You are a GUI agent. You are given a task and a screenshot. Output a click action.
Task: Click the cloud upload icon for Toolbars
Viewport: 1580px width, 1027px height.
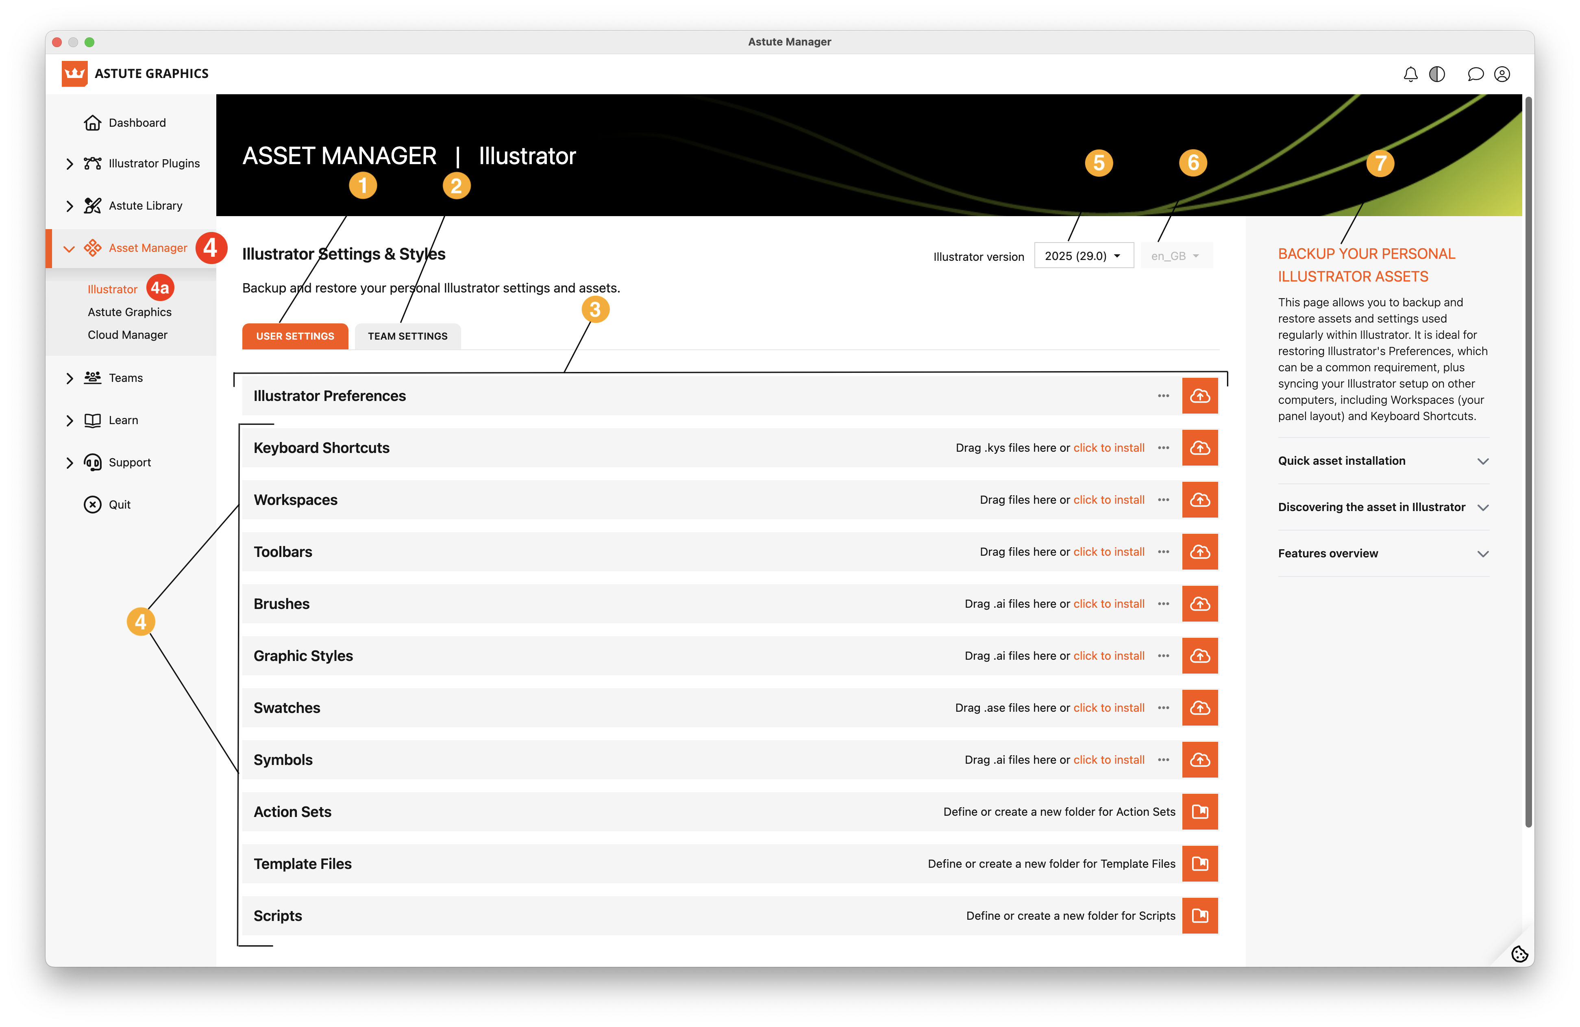coord(1199,552)
